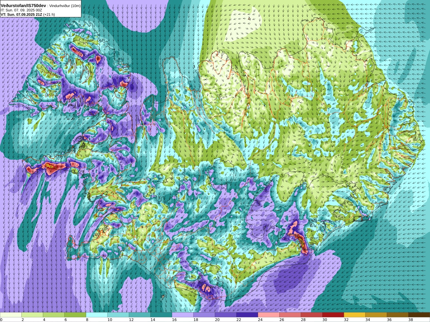This screenshot has width=430, height=322.
Task: Pick the light cyan 8–10 legend swatch
Action: tap(97, 315)
